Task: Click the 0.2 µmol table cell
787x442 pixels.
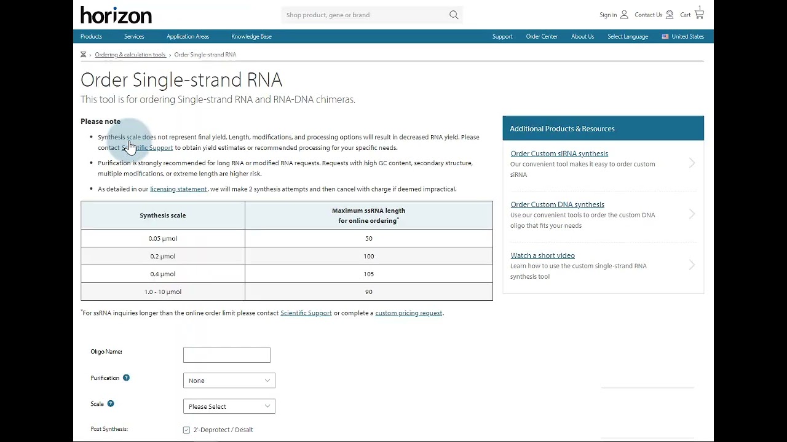Action: pyautogui.click(x=163, y=256)
